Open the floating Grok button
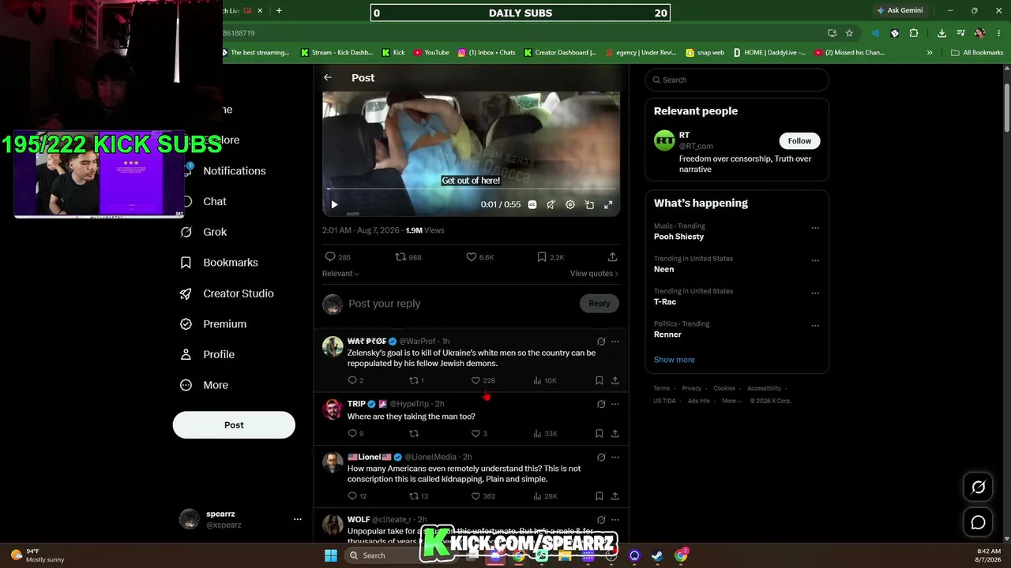1011x568 pixels. pos(978,488)
